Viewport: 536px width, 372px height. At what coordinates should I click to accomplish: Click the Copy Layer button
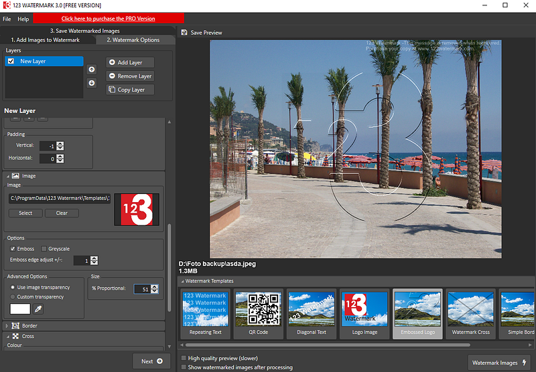(130, 90)
